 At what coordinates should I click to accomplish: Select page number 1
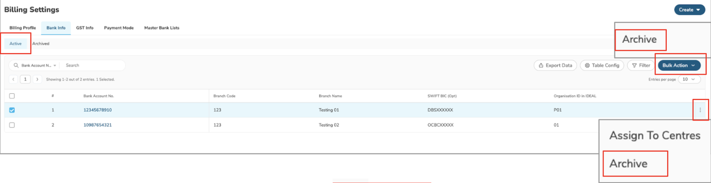coord(25,79)
